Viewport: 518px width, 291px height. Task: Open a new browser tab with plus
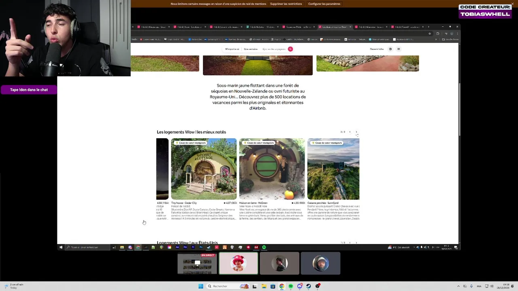click(x=428, y=27)
